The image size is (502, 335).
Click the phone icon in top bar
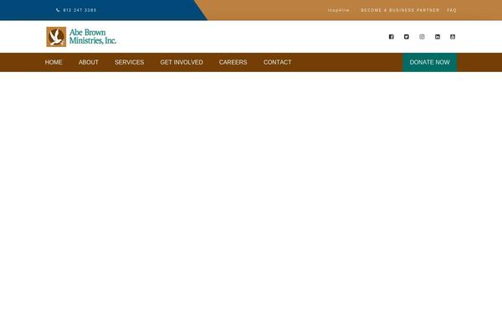58,10
